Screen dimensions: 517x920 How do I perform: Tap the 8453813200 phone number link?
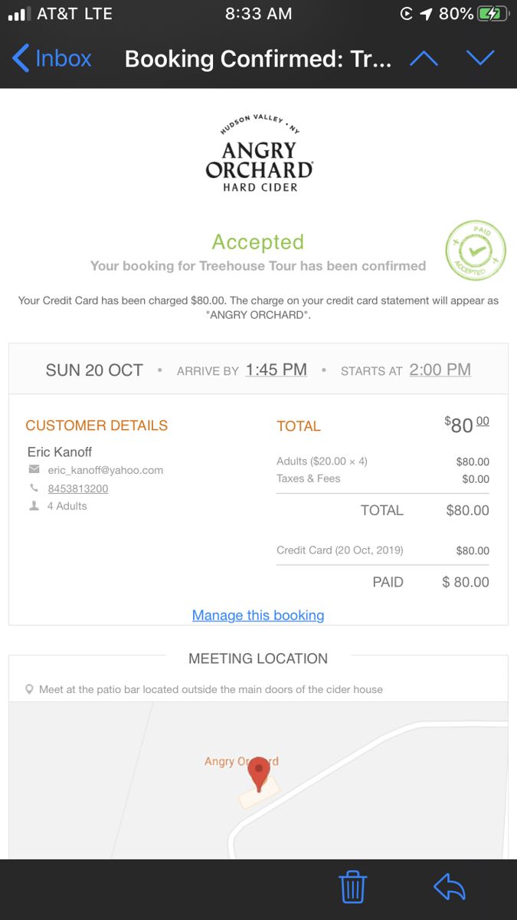pos(77,488)
